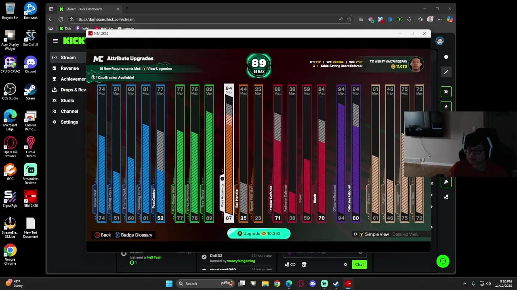Open the Stream section in Kick sidebar

click(x=68, y=58)
